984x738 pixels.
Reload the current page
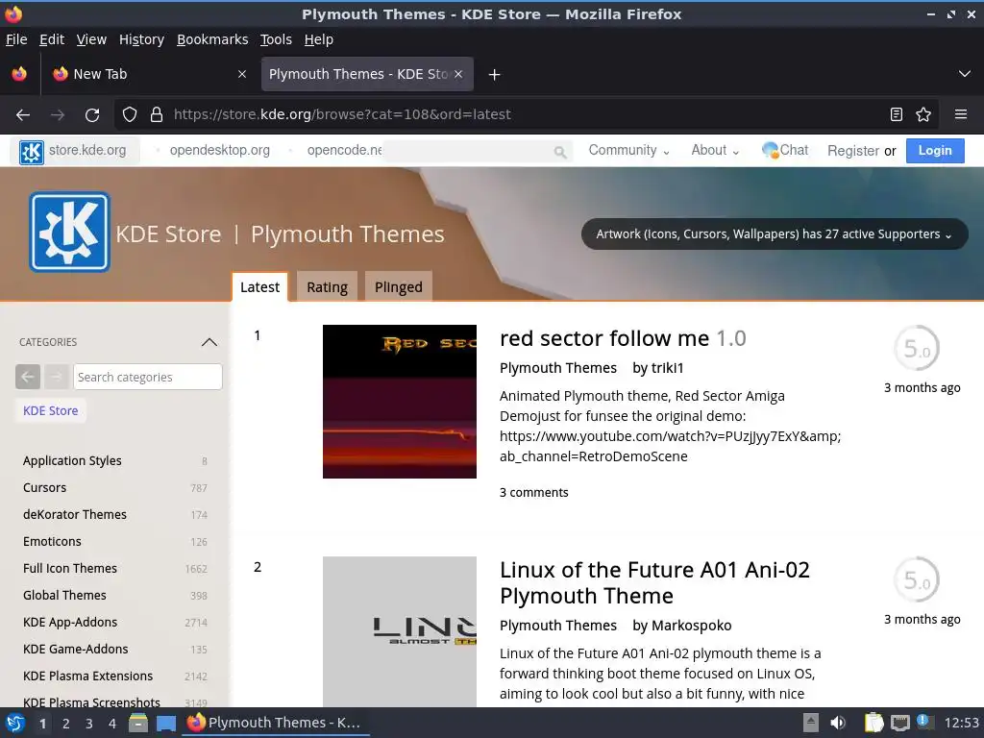(x=92, y=115)
